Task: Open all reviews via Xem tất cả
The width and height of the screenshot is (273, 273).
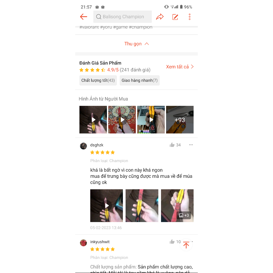Action: 180,67
